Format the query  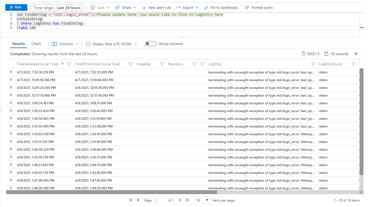click(259, 8)
